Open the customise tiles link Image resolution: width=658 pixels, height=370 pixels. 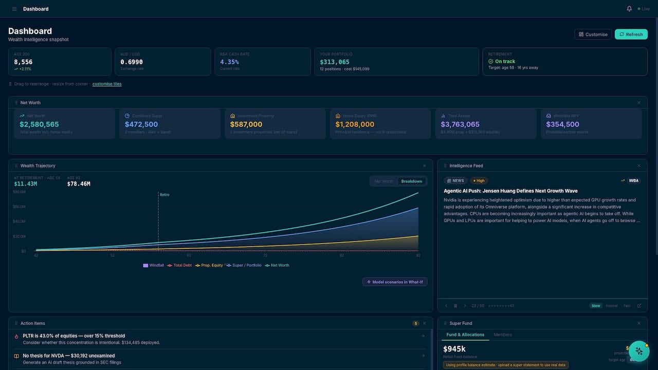click(106, 84)
